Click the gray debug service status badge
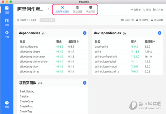The width and height of the screenshot is (166, 114). (47, 20)
